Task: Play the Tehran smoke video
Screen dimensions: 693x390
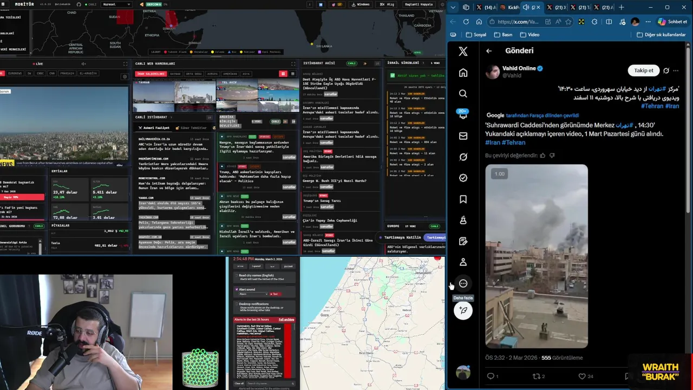Action: (x=536, y=256)
